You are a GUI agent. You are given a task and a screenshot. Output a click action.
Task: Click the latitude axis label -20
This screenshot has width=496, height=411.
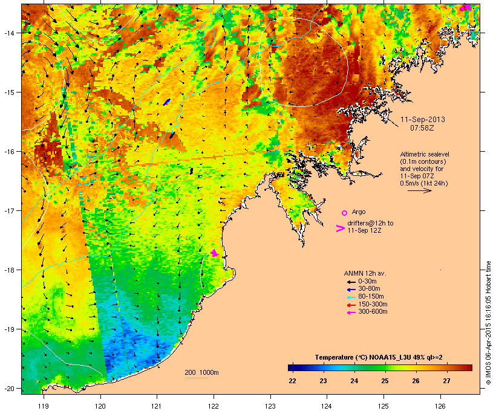(x=9, y=388)
